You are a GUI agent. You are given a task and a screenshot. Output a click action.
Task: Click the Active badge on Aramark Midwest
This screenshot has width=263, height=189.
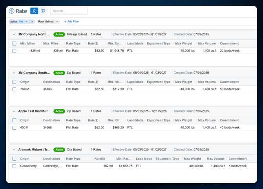tap(59, 150)
